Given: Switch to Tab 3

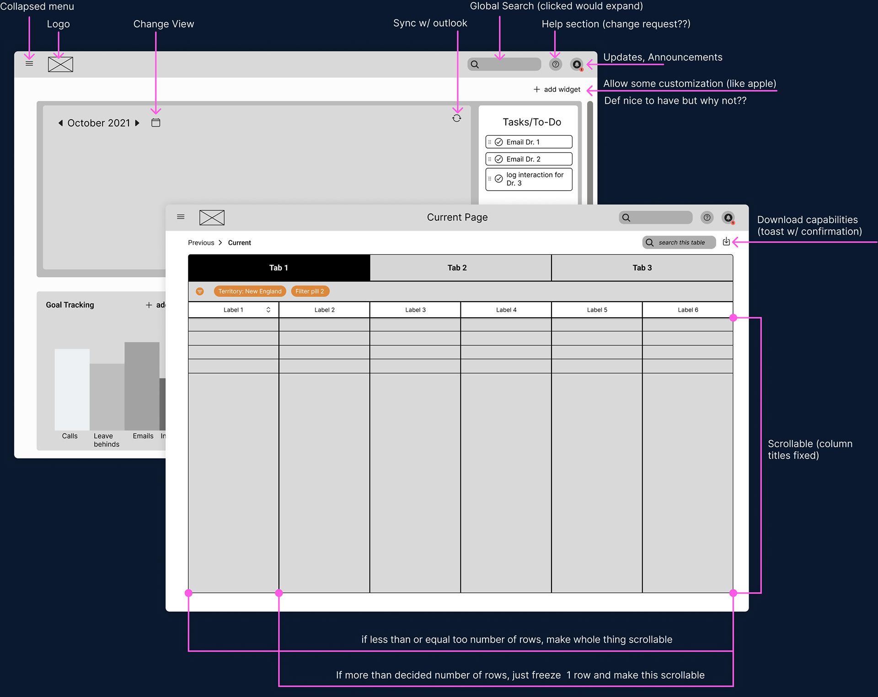Looking at the screenshot, I should pyautogui.click(x=642, y=268).
